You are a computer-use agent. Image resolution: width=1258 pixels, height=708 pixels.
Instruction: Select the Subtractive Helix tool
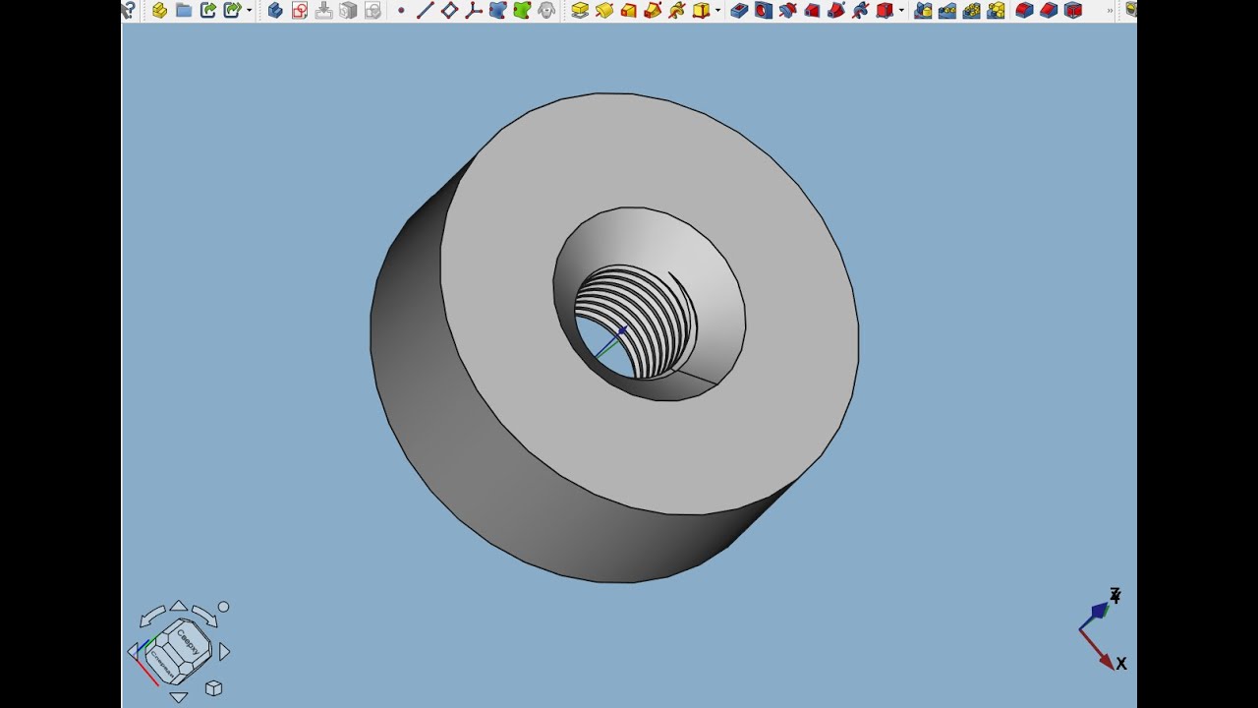tap(860, 10)
